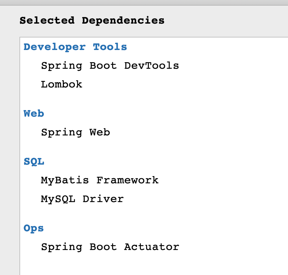Viewport: 288px width, 275px height.
Task: Pick MyBatis Framework under SQL group
Action: [x=100, y=180]
